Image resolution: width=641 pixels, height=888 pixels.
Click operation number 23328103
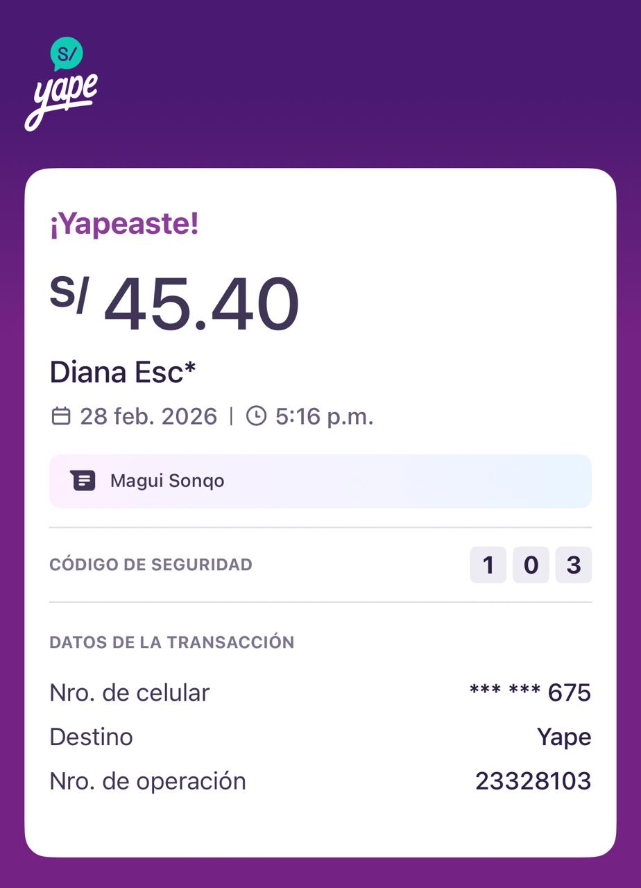coord(533,781)
